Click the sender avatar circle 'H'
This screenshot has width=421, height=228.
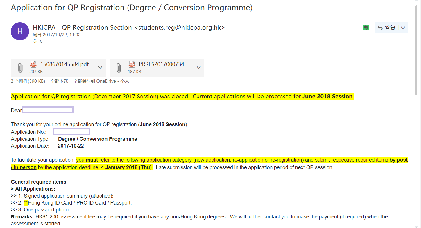tap(20, 31)
